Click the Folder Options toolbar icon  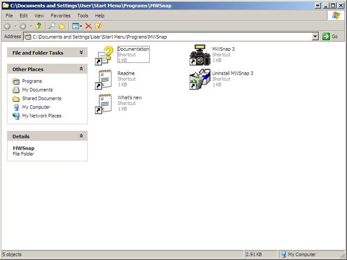(x=98, y=26)
